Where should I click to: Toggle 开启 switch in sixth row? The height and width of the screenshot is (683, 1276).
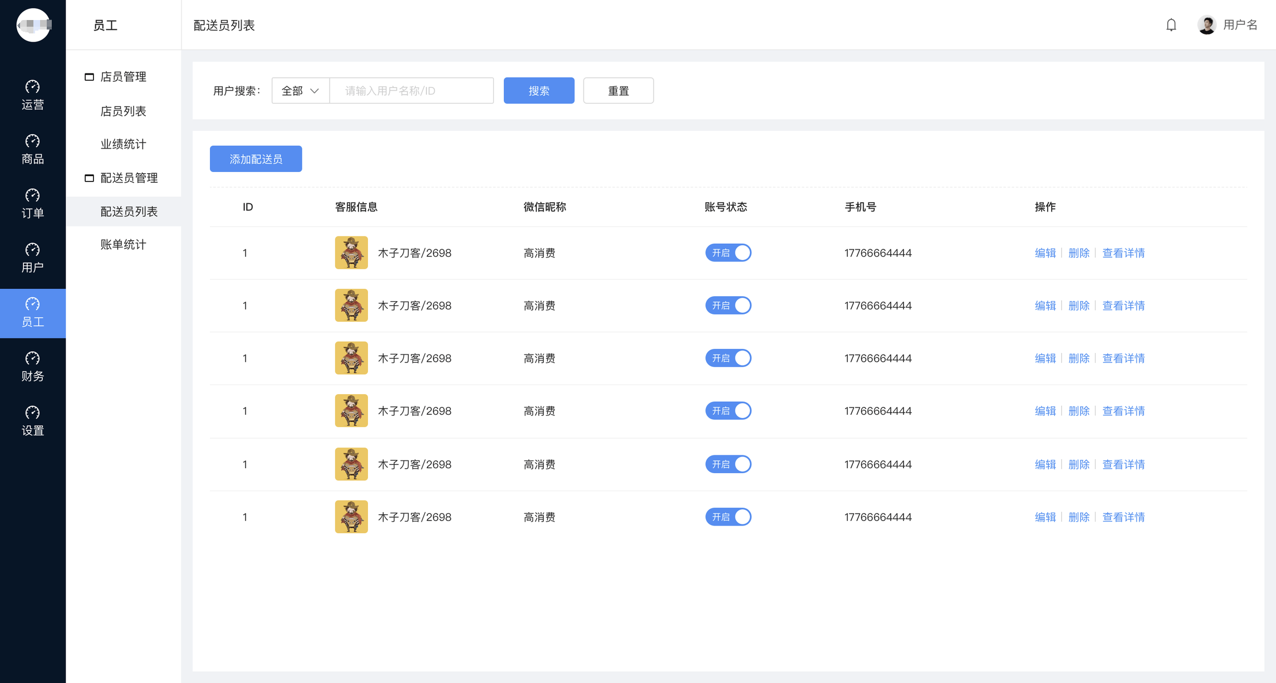pos(728,517)
